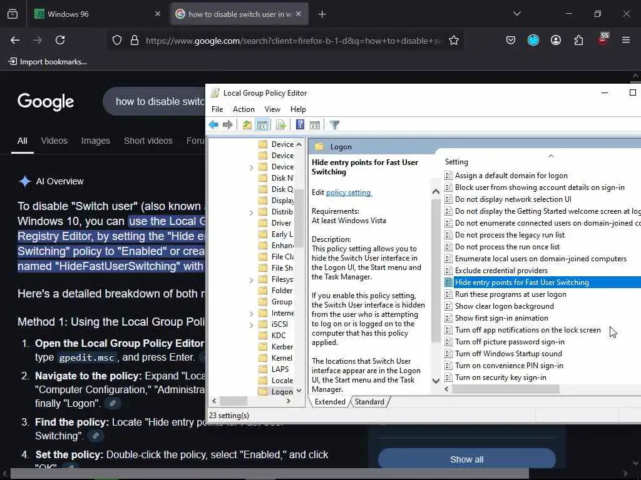Click the Filter funnel icon

pyautogui.click(x=334, y=125)
